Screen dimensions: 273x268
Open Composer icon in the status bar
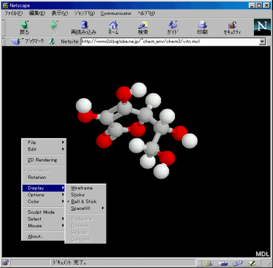[252, 263]
